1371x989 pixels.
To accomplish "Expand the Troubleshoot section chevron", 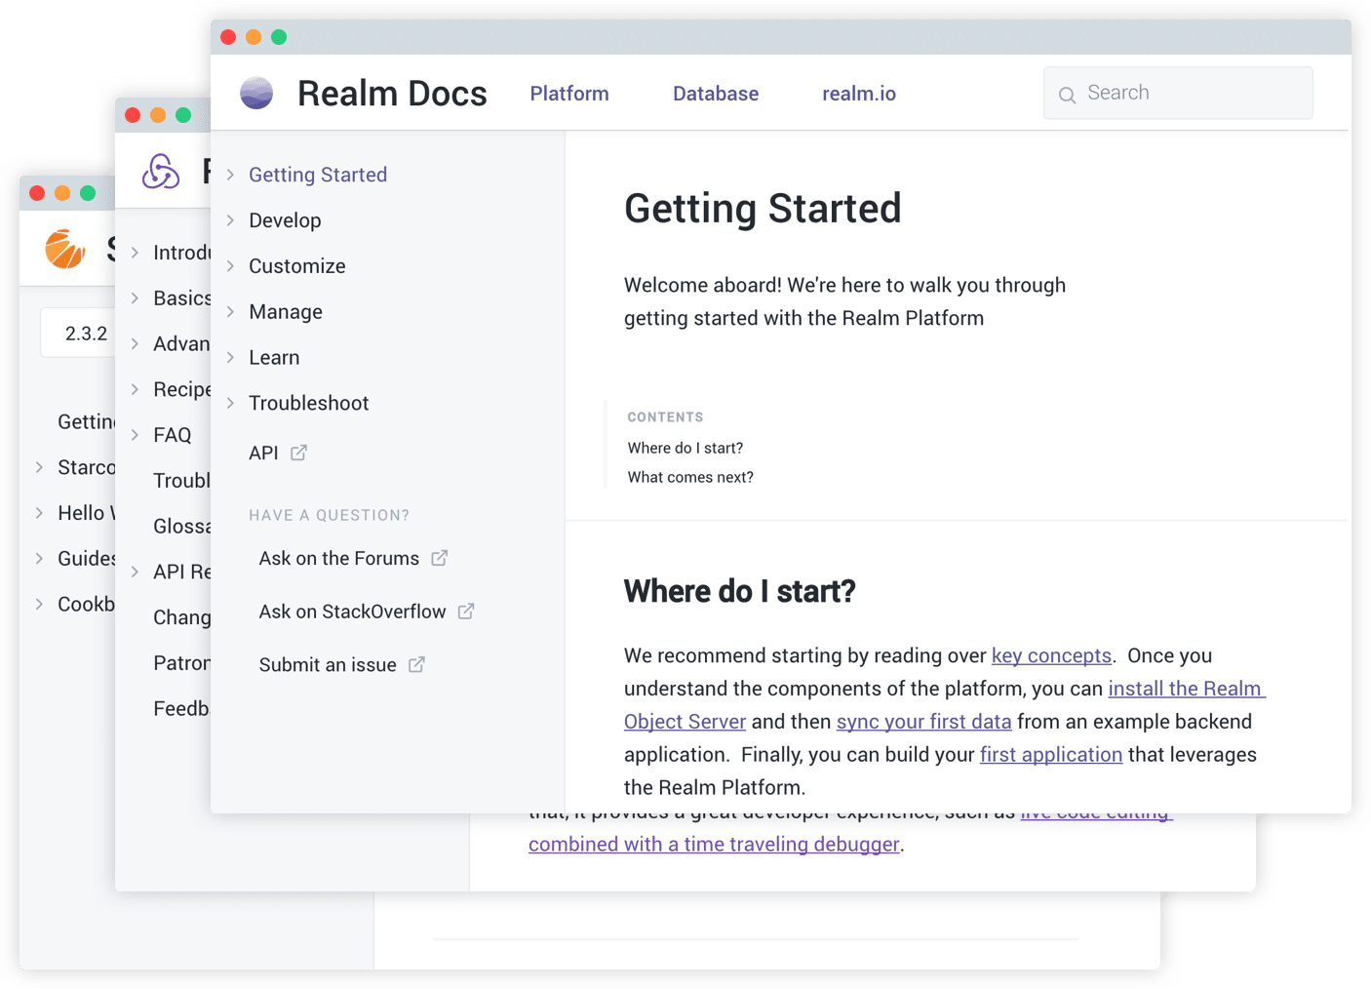I will pyautogui.click(x=231, y=403).
